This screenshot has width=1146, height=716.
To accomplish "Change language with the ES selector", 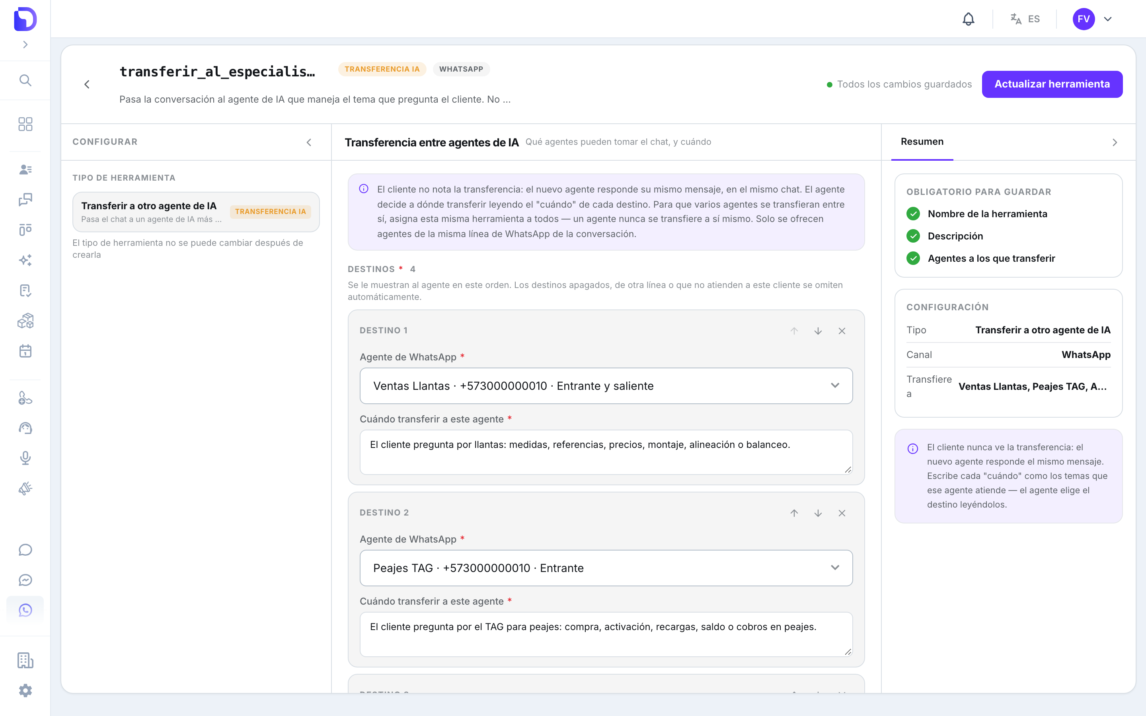I will point(1025,19).
